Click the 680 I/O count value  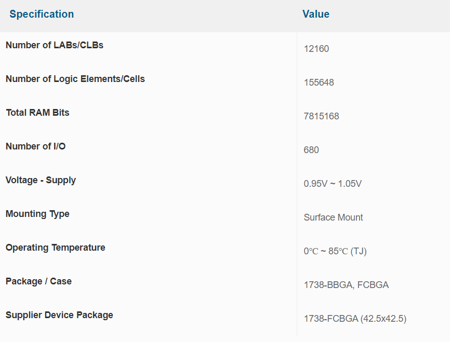point(311,150)
